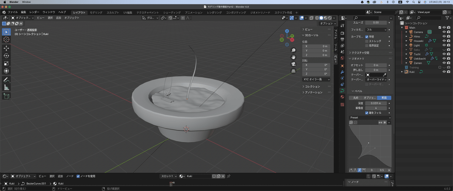The image size is (453, 191).
Task: Click the zoom magnifier viewport gizmo
Action: (293, 50)
